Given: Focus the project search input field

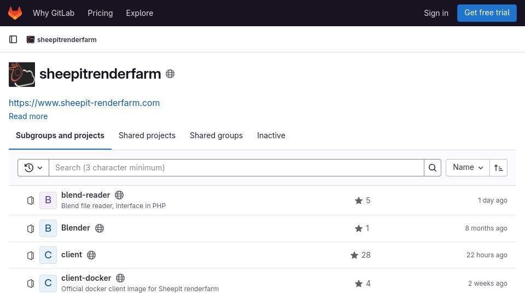Looking at the screenshot, I should 236,168.
